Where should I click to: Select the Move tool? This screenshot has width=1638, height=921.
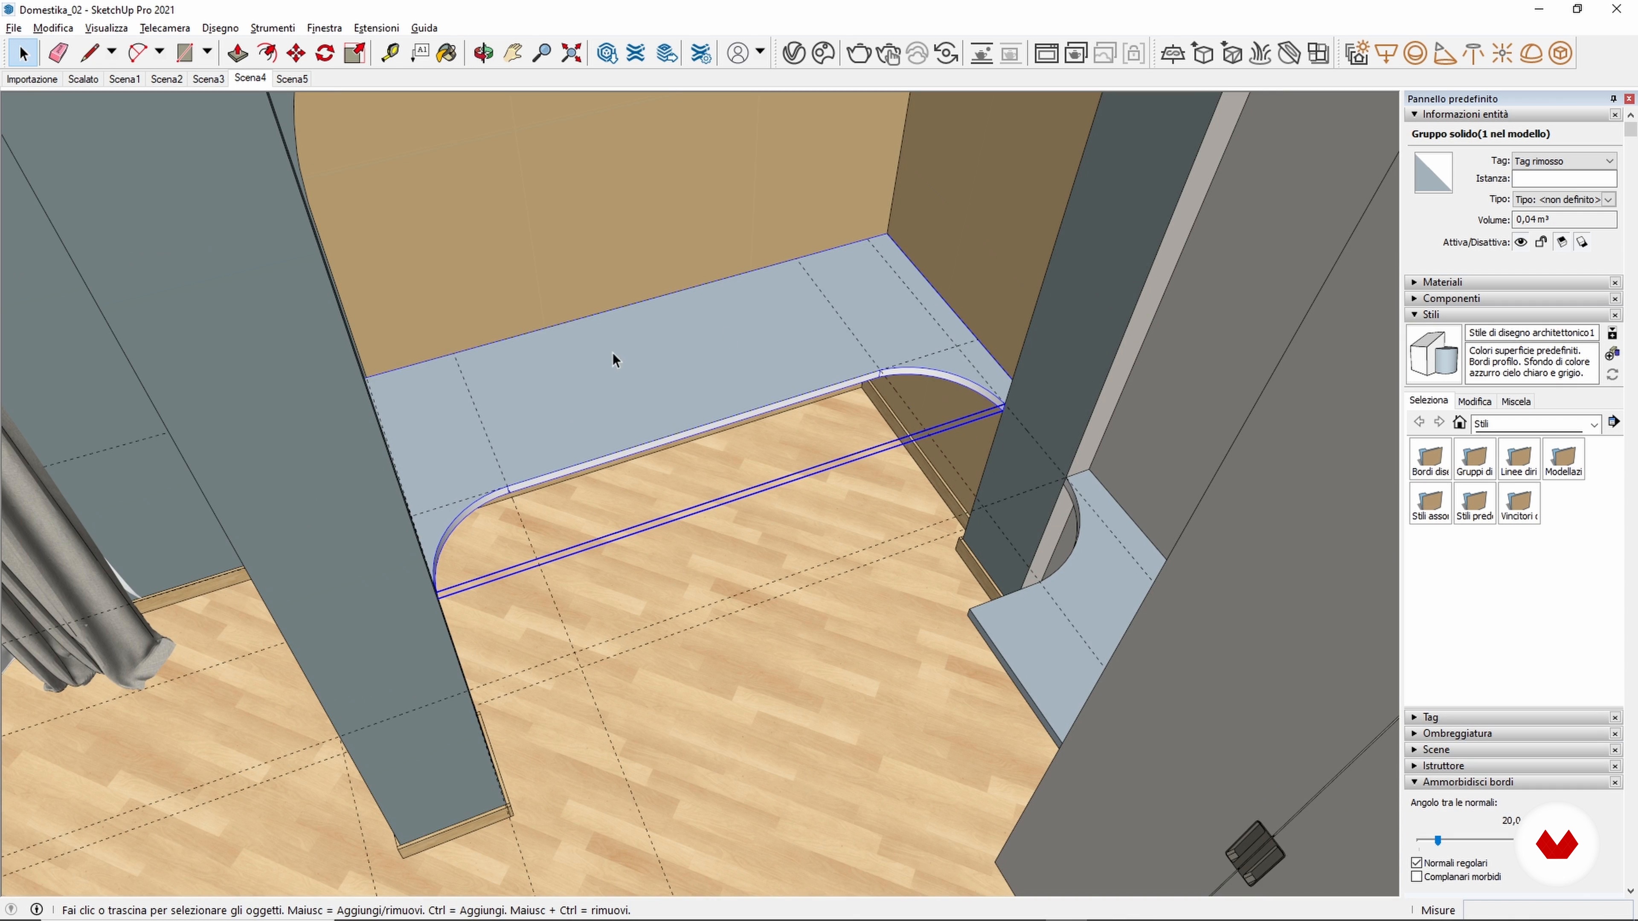point(296,53)
